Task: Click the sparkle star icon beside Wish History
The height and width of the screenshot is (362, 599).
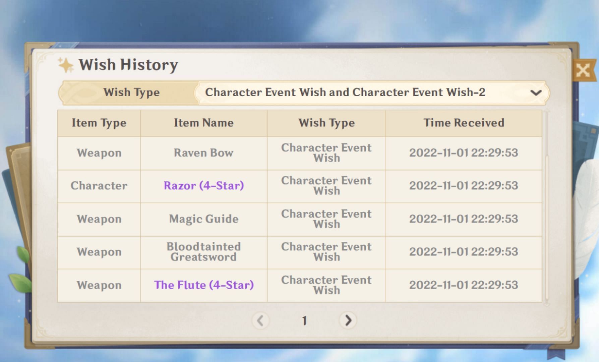Action: point(66,65)
